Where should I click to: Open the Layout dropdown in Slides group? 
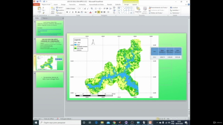[60, 8]
